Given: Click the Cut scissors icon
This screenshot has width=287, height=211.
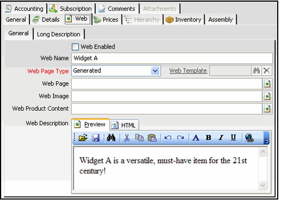Looking at the screenshot, I should click(127, 138).
